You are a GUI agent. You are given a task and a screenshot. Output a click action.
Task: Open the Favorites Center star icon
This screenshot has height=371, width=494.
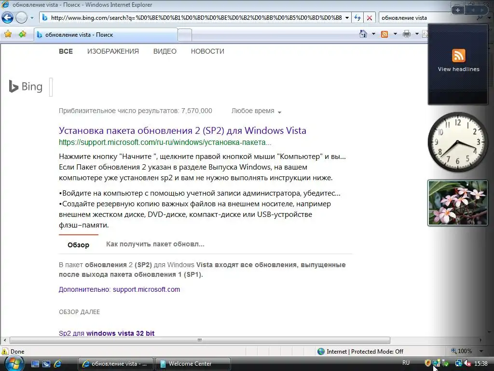point(8,34)
